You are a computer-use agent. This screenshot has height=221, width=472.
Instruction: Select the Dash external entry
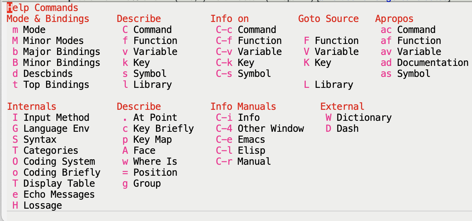[347, 129]
